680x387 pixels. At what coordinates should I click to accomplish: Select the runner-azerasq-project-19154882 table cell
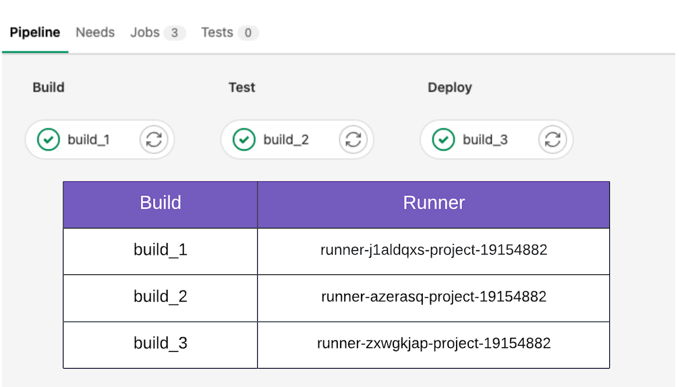434,297
